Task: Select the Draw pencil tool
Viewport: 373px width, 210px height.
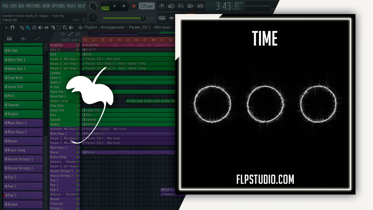Action: coord(22,27)
